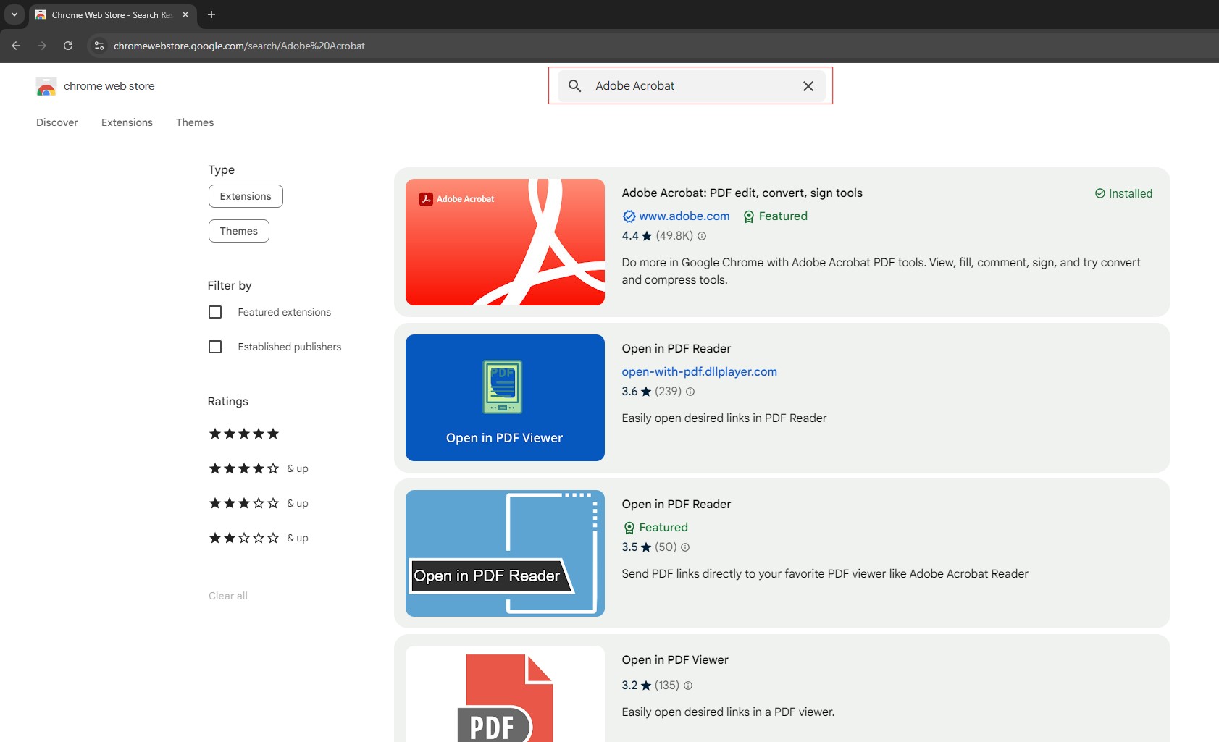Filter by three stars & up
Image resolution: width=1219 pixels, height=742 pixels.
[x=259, y=503]
